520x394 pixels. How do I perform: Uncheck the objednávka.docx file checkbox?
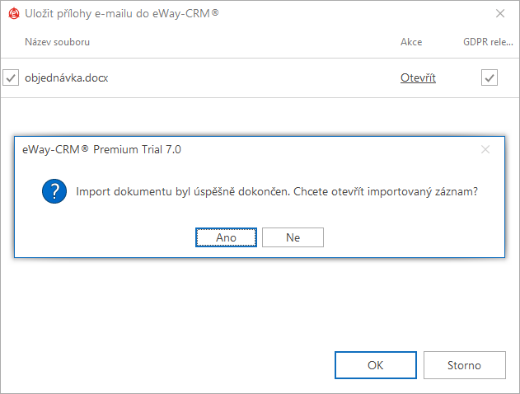(x=11, y=78)
